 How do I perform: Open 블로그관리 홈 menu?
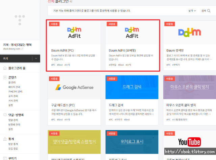(x=17, y=68)
